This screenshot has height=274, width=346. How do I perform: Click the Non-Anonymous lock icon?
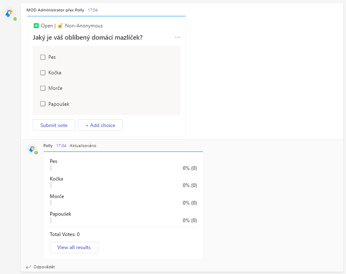(60, 26)
